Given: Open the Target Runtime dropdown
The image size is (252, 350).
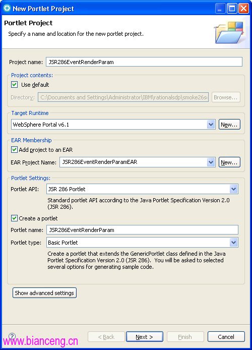Looking at the screenshot, I should (x=211, y=125).
